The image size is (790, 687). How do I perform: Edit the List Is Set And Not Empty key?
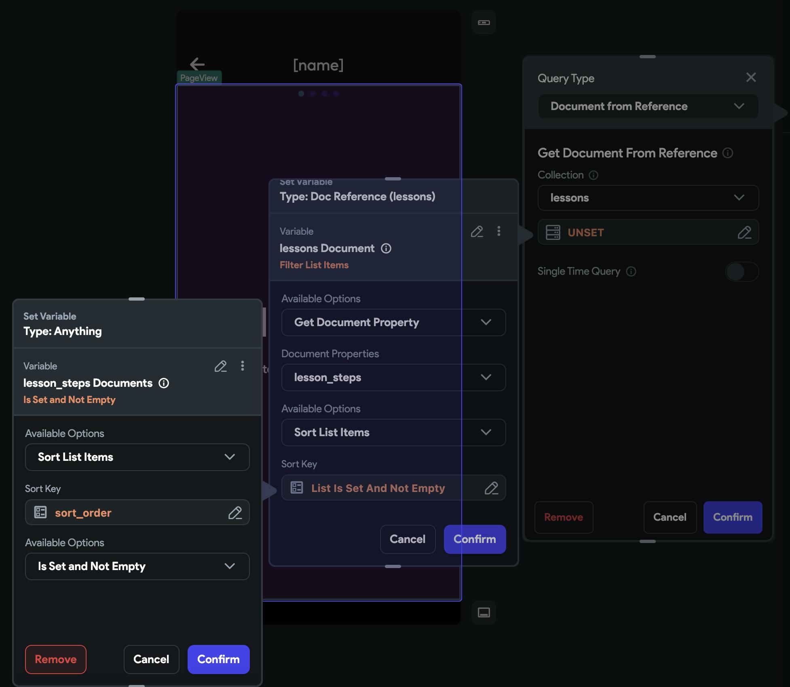tap(491, 488)
